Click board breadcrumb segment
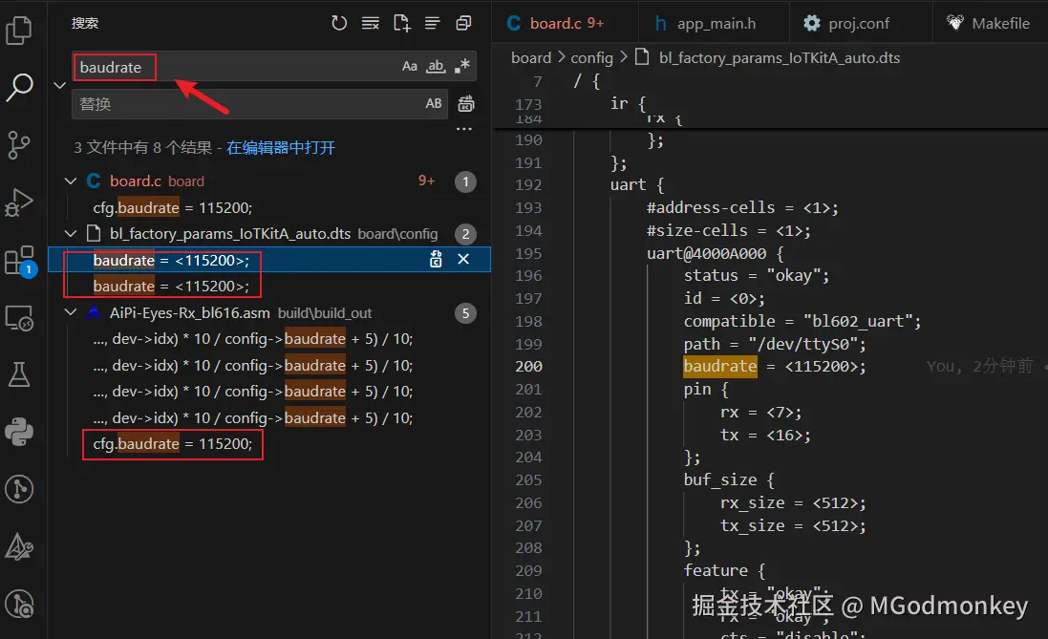 pyautogui.click(x=531, y=58)
